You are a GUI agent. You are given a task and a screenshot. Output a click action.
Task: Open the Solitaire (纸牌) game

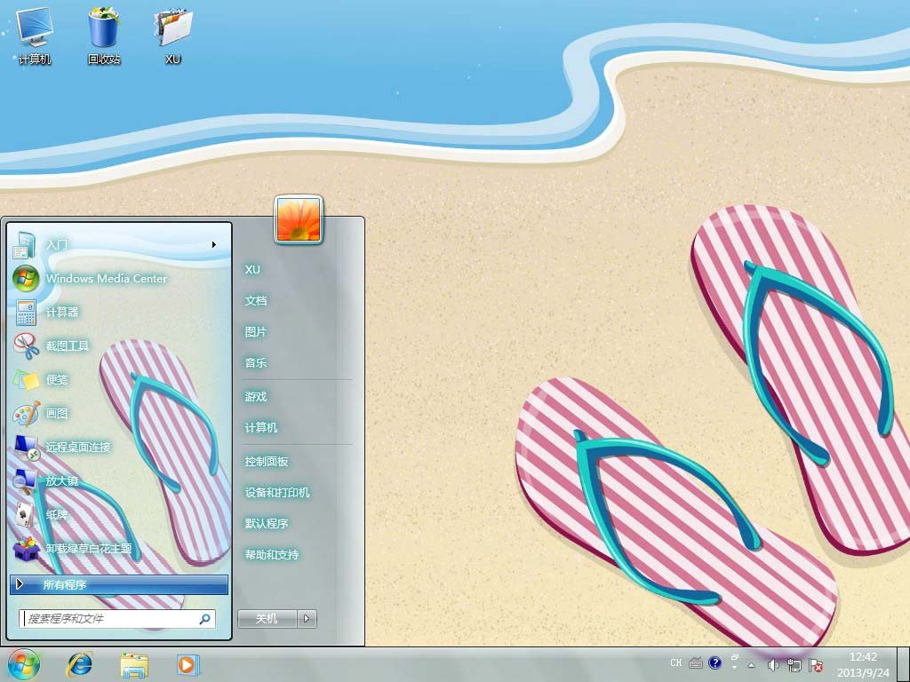[57, 514]
